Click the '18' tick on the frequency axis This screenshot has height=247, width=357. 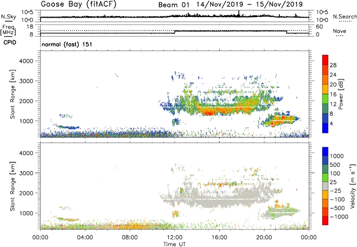30,27
